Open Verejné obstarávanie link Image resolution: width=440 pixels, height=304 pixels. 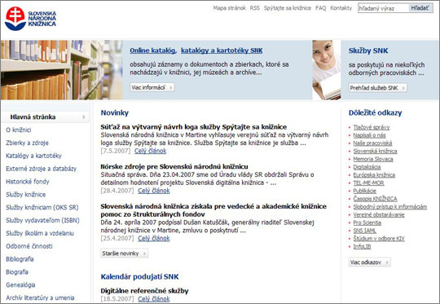(x=379, y=214)
